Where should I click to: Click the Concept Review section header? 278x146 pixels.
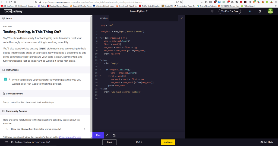pyautogui.click(x=45, y=94)
